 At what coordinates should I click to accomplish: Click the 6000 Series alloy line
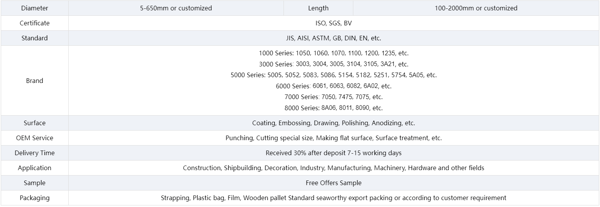[333, 86]
